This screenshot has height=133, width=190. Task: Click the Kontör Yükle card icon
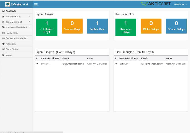[3, 33]
